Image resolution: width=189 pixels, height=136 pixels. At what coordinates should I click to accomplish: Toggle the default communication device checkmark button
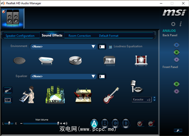click(151, 124)
